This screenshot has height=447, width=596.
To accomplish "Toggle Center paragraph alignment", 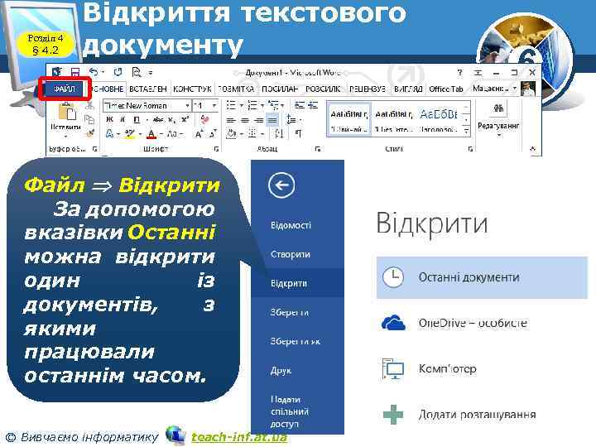I will pyautogui.click(x=245, y=120).
